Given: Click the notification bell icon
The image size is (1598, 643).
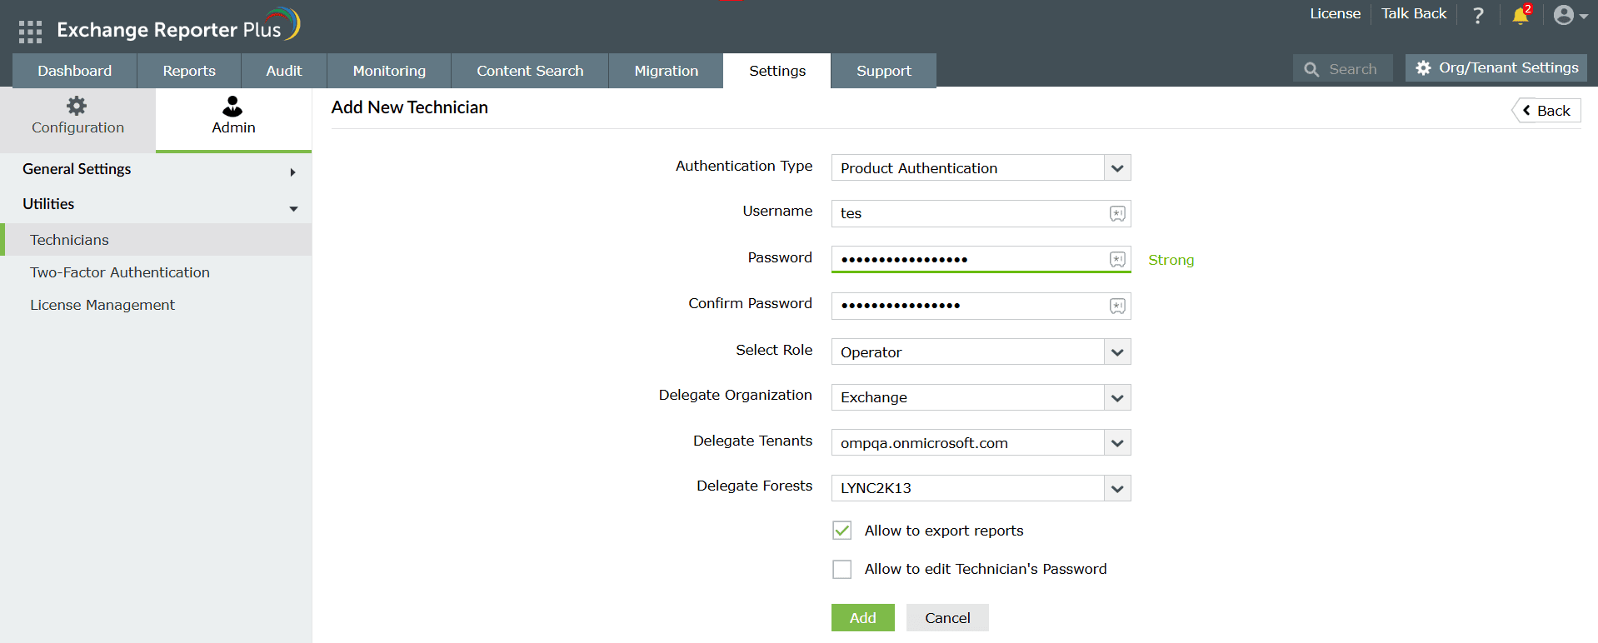Looking at the screenshot, I should click(1520, 16).
